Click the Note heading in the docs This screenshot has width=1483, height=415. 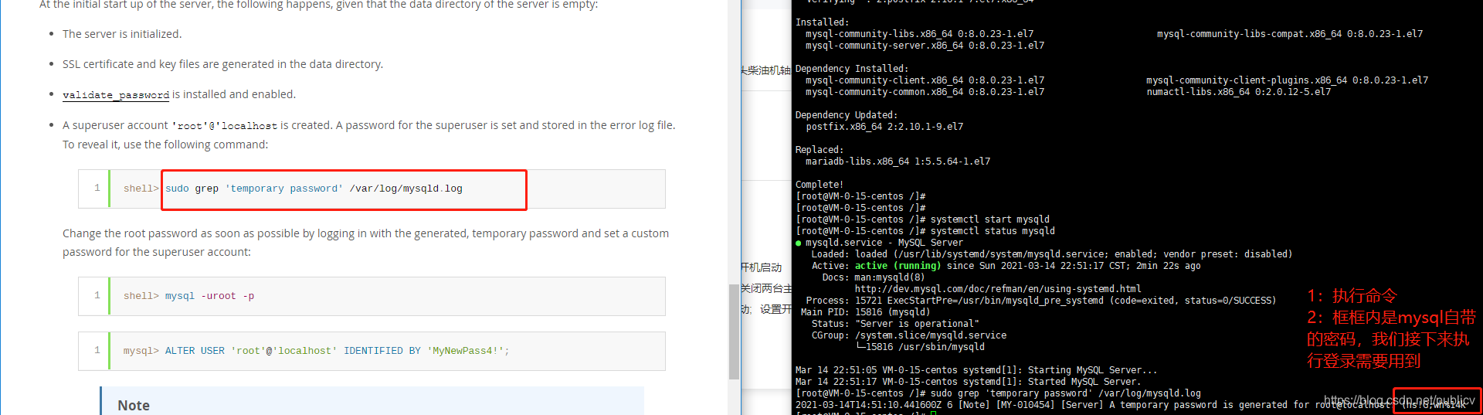click(134, 405)
